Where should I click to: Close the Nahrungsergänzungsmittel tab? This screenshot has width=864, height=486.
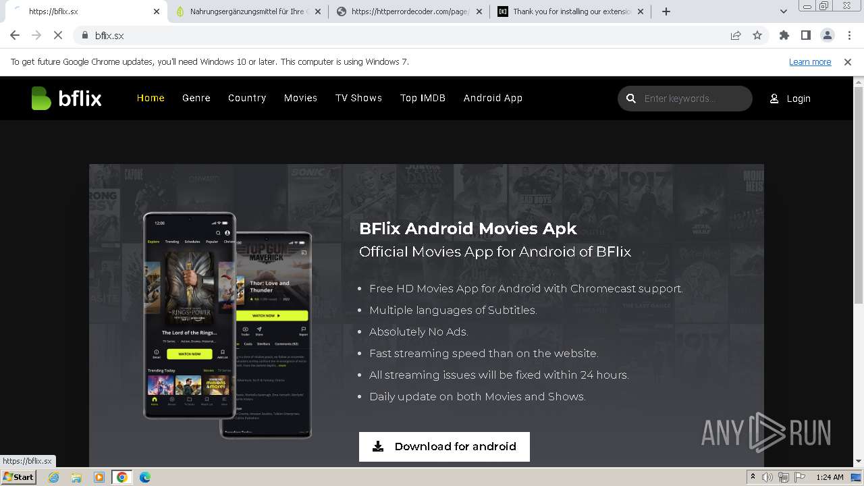click(x=318, y=11)
